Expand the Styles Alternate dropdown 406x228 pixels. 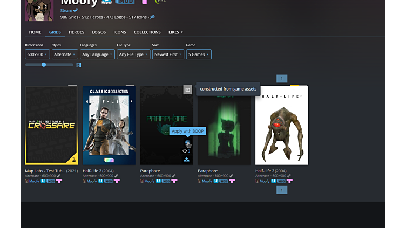(65, 54)
